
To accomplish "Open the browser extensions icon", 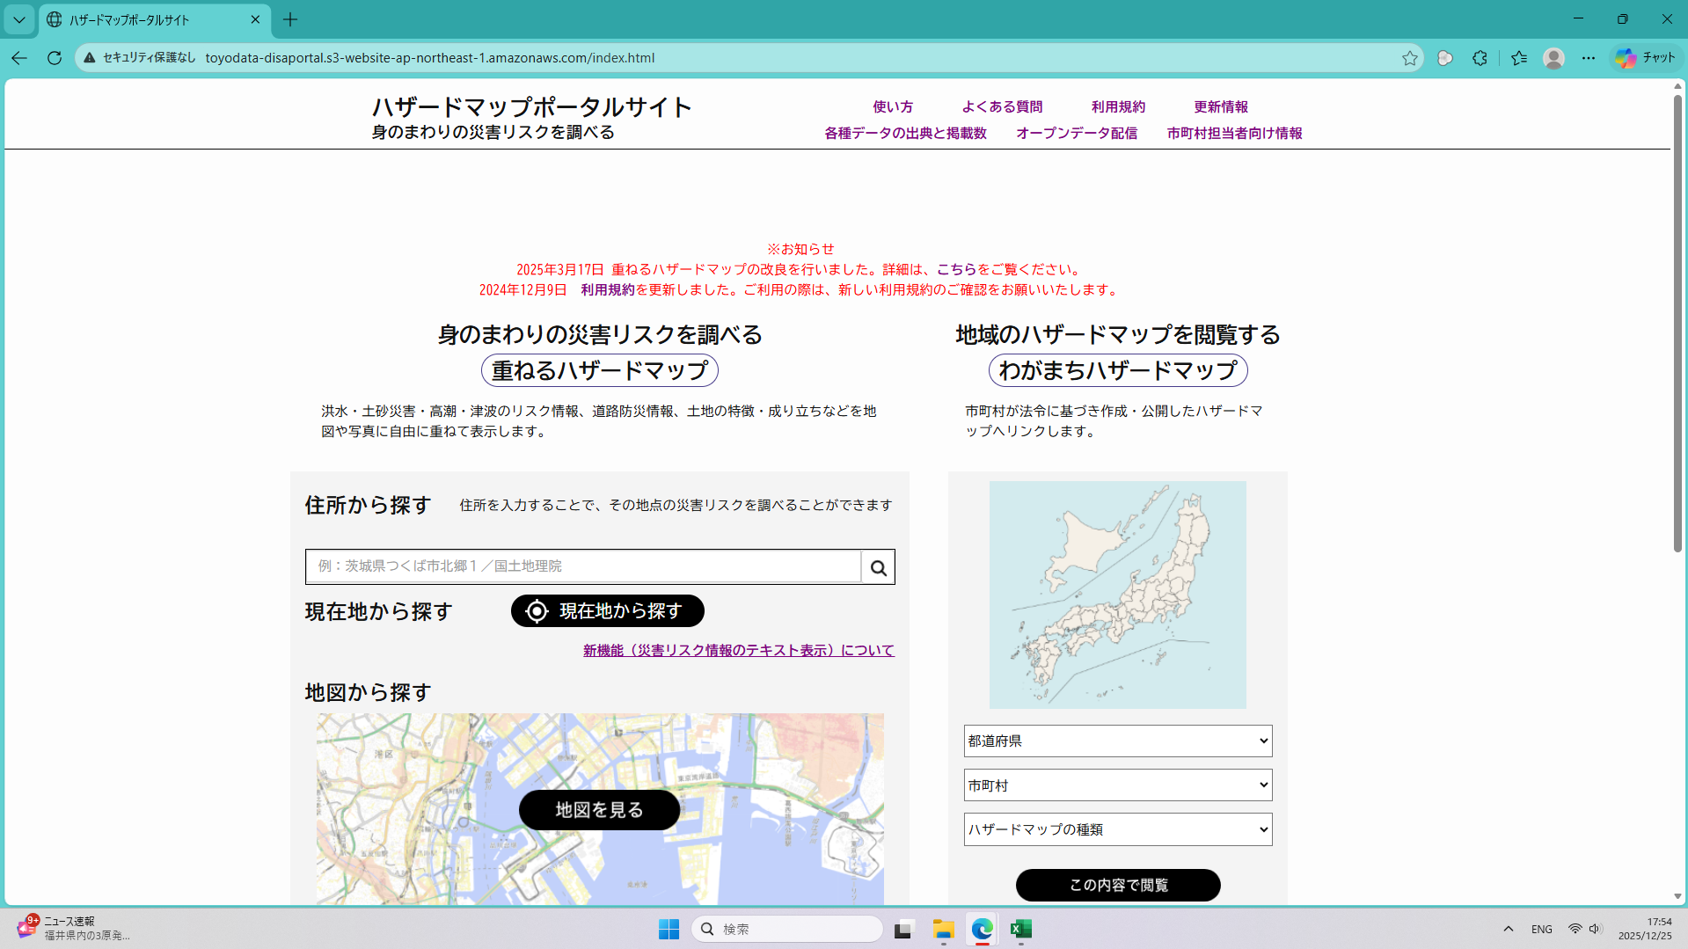I will [x=1480, y=58].
